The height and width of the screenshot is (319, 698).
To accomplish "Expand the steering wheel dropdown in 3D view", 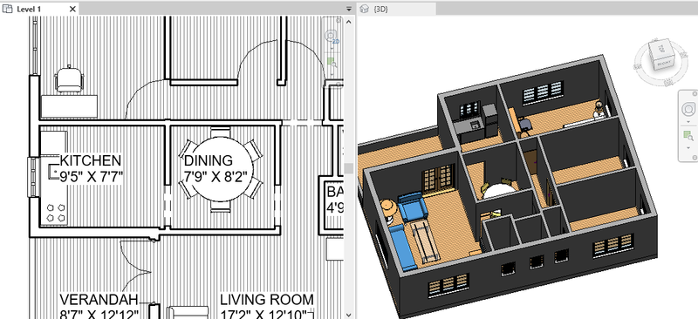I will pos(688,121).
